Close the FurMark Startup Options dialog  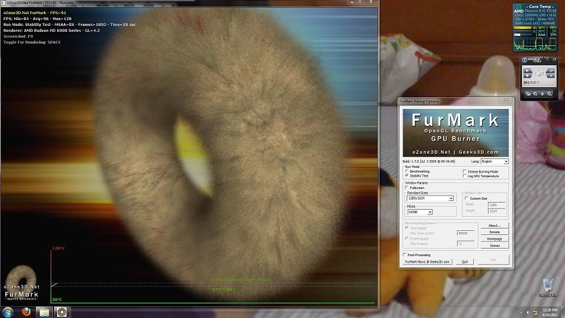[x=506, y=100]
